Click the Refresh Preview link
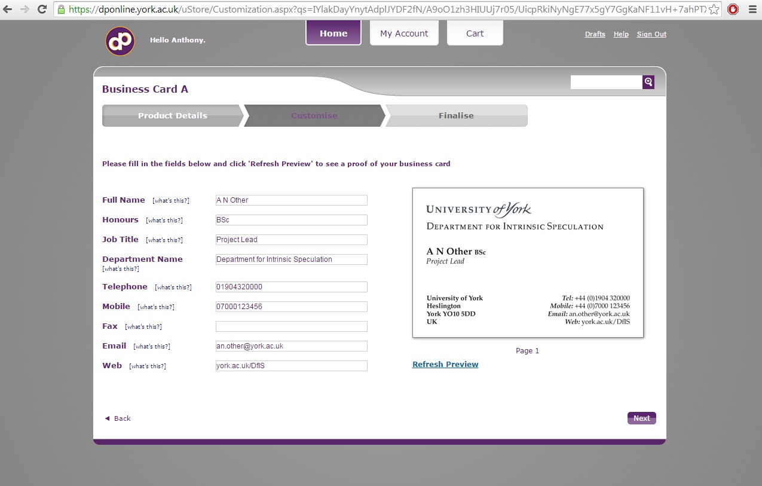Screen dimensions: 762x486 pos(445,364)
